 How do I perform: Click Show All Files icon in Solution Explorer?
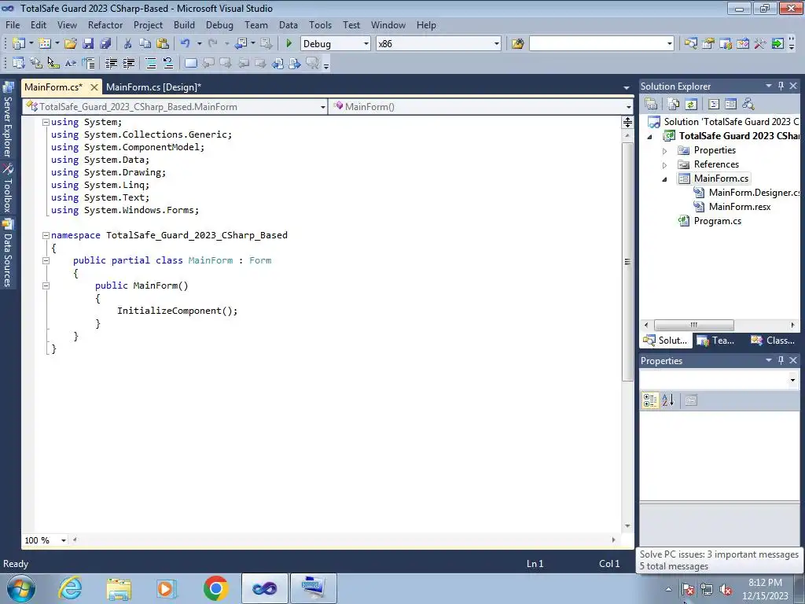click(x=674, y=105)
